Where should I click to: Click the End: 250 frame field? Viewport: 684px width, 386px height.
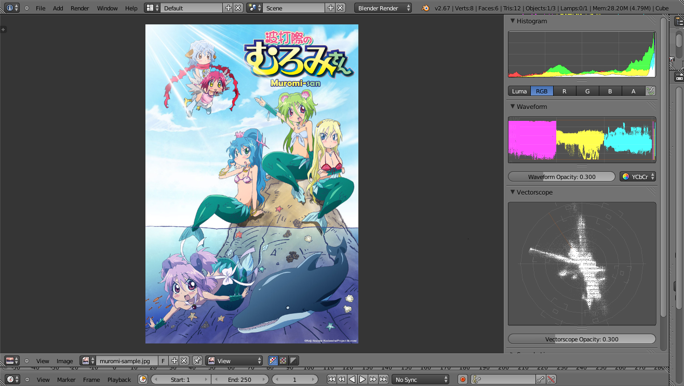click(240, 379)
